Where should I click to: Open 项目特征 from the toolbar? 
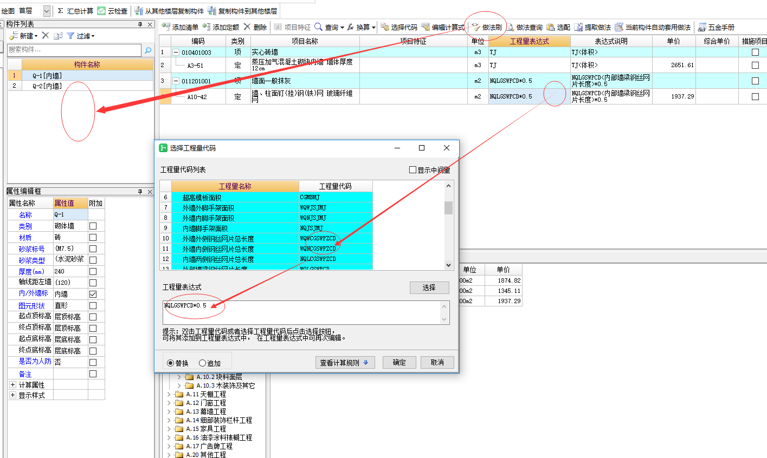pos(292,27)
